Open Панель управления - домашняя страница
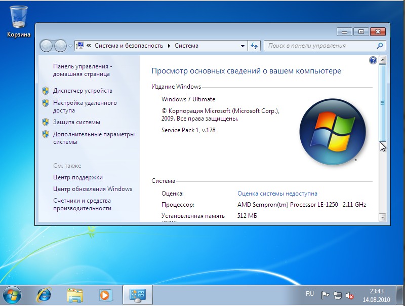Image resolution: width=405 pixels, height=306 pixels. tap(83, 70)
